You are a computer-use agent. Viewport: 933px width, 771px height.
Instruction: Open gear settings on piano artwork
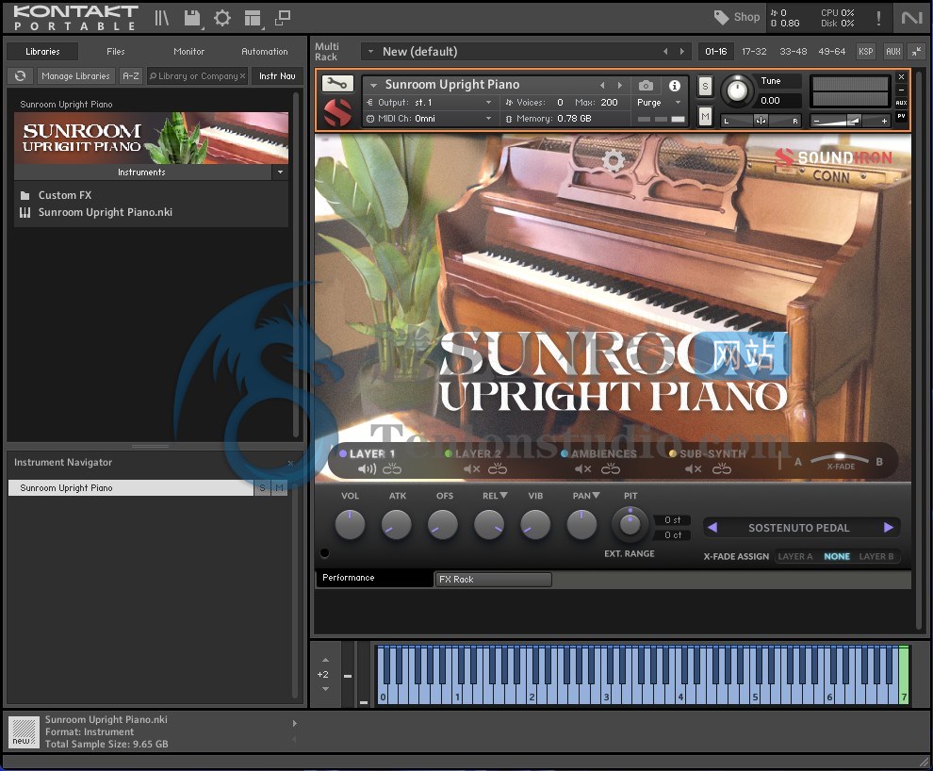(614, 160)
